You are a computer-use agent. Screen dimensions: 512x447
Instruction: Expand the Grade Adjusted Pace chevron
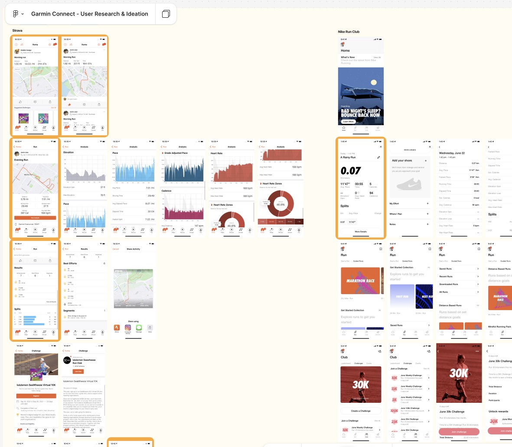[x=162, y=153]
